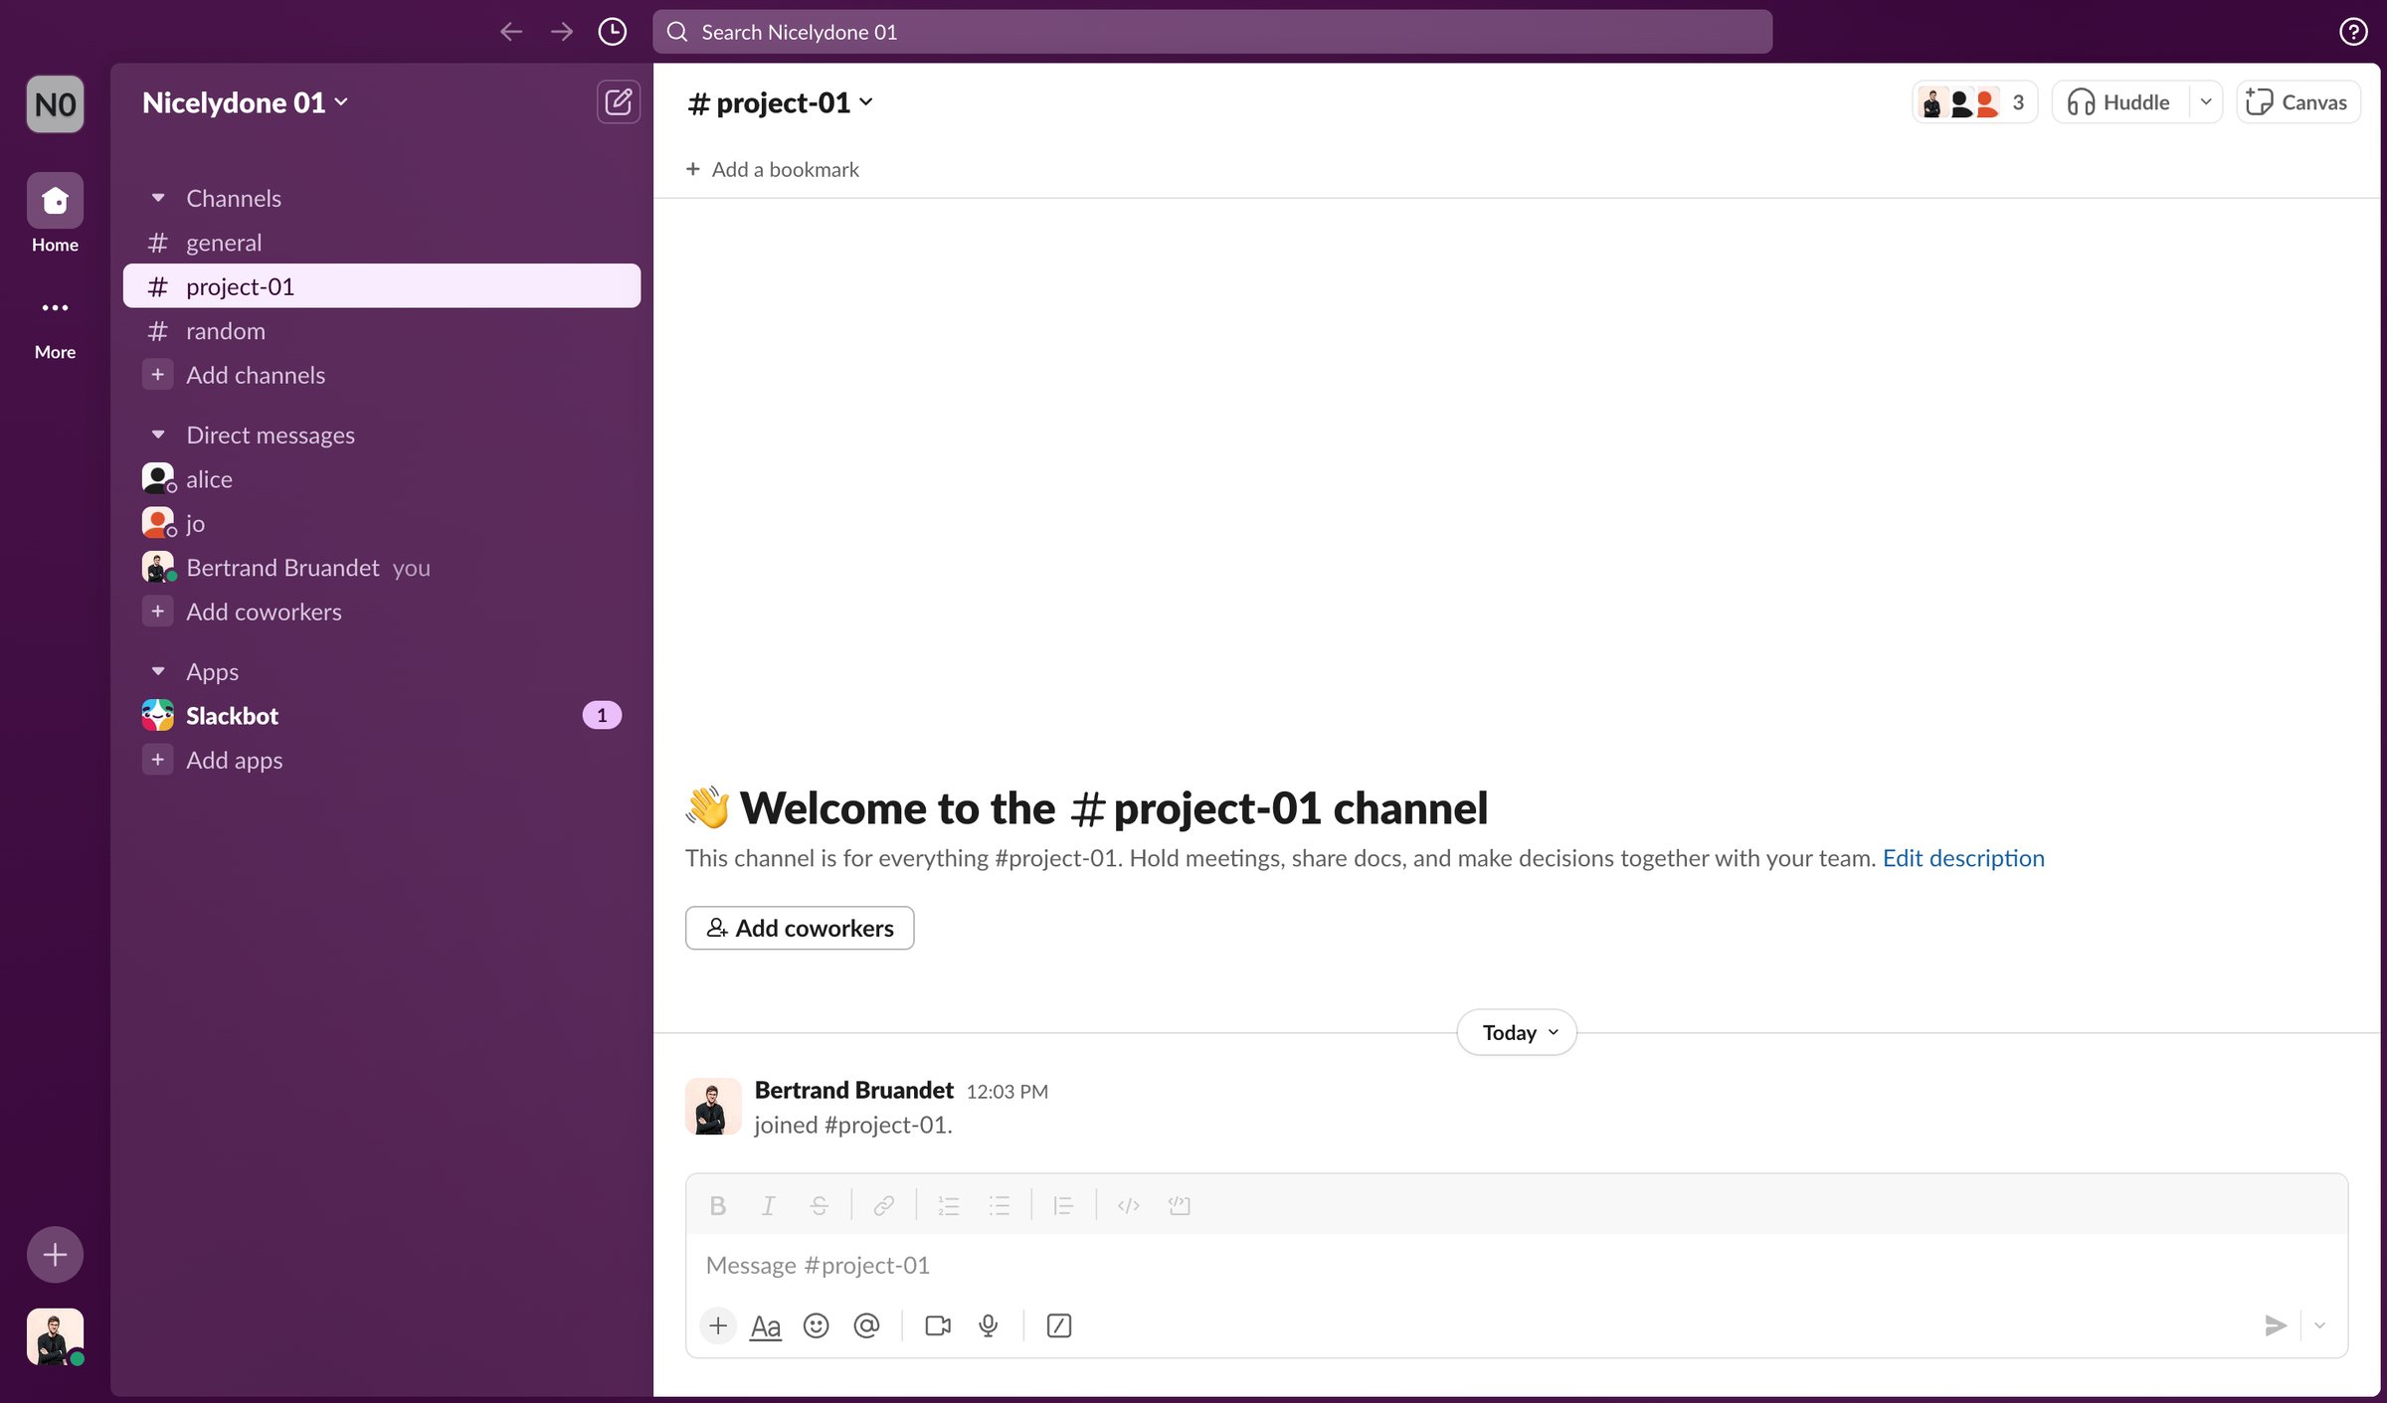Viewport: 2387px width, 1403px height.
Task: Open the More menu in the sidebar
Action: click(x=55, y=308)
